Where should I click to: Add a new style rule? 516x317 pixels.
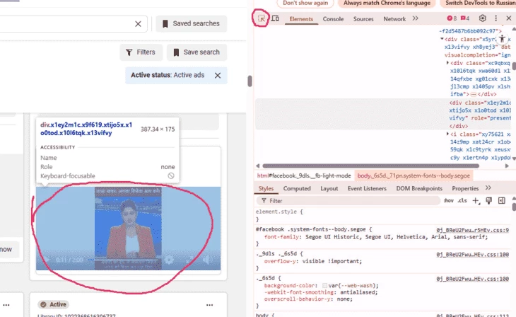[476, 201]
